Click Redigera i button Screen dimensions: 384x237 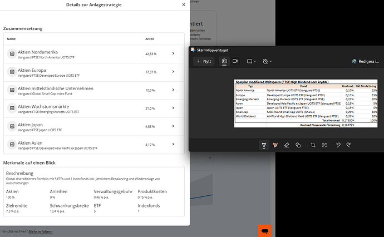click(366, 61)
